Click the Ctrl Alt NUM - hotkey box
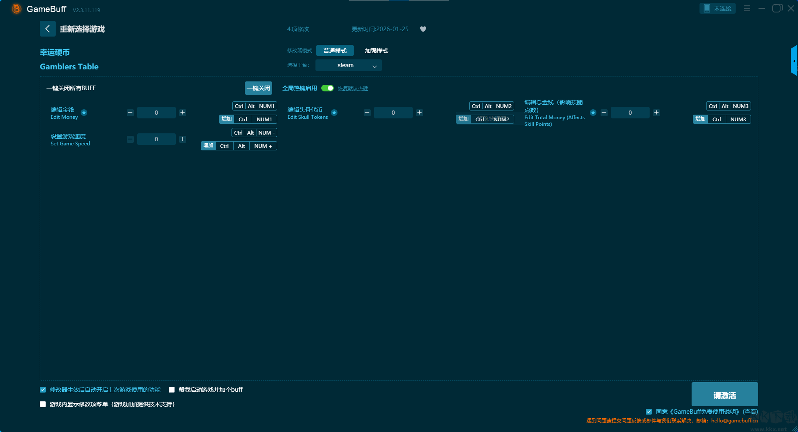This screenshot has width=798, height=432. point(254,133)
